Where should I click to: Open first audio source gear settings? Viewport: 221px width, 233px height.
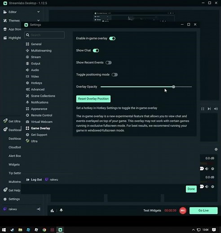(212, 168)
